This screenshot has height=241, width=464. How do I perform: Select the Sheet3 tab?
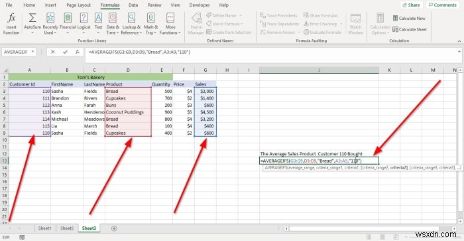(89, 228)
